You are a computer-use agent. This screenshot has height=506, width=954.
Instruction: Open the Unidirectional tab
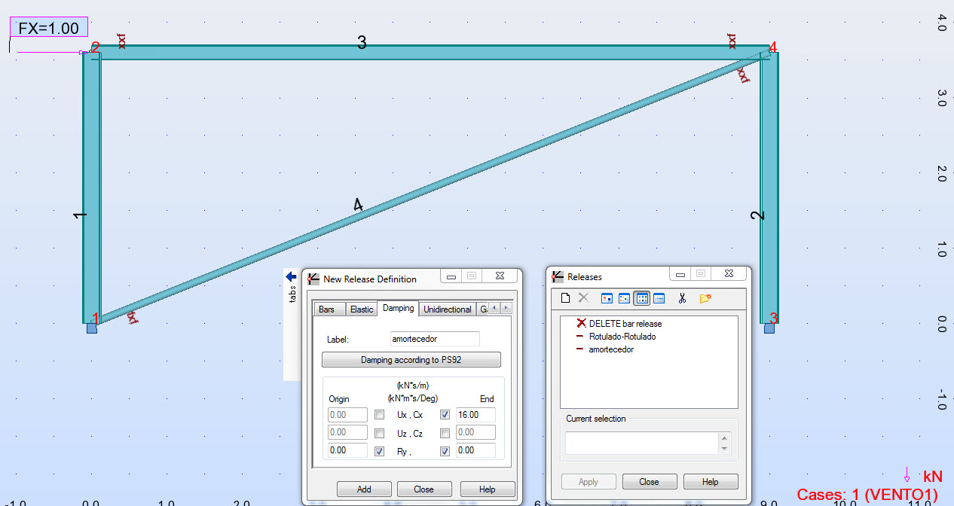click(447, 309)
